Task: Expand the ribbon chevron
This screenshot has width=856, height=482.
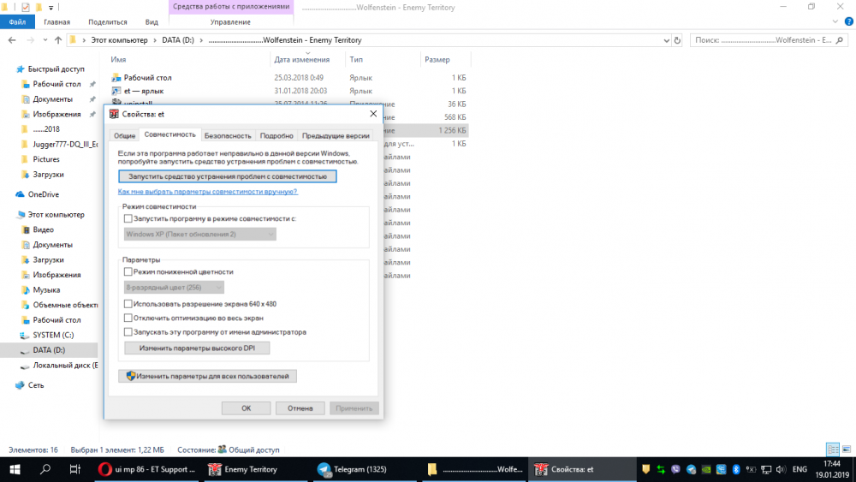Action: 835,22
